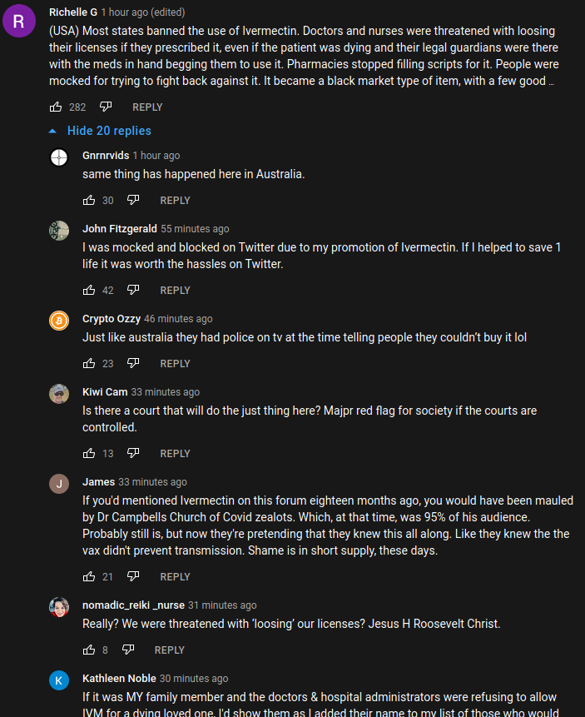Dislike Crypto Ozzy's reply
This screenshot has height=717, width=585.
tap(133, 363)
